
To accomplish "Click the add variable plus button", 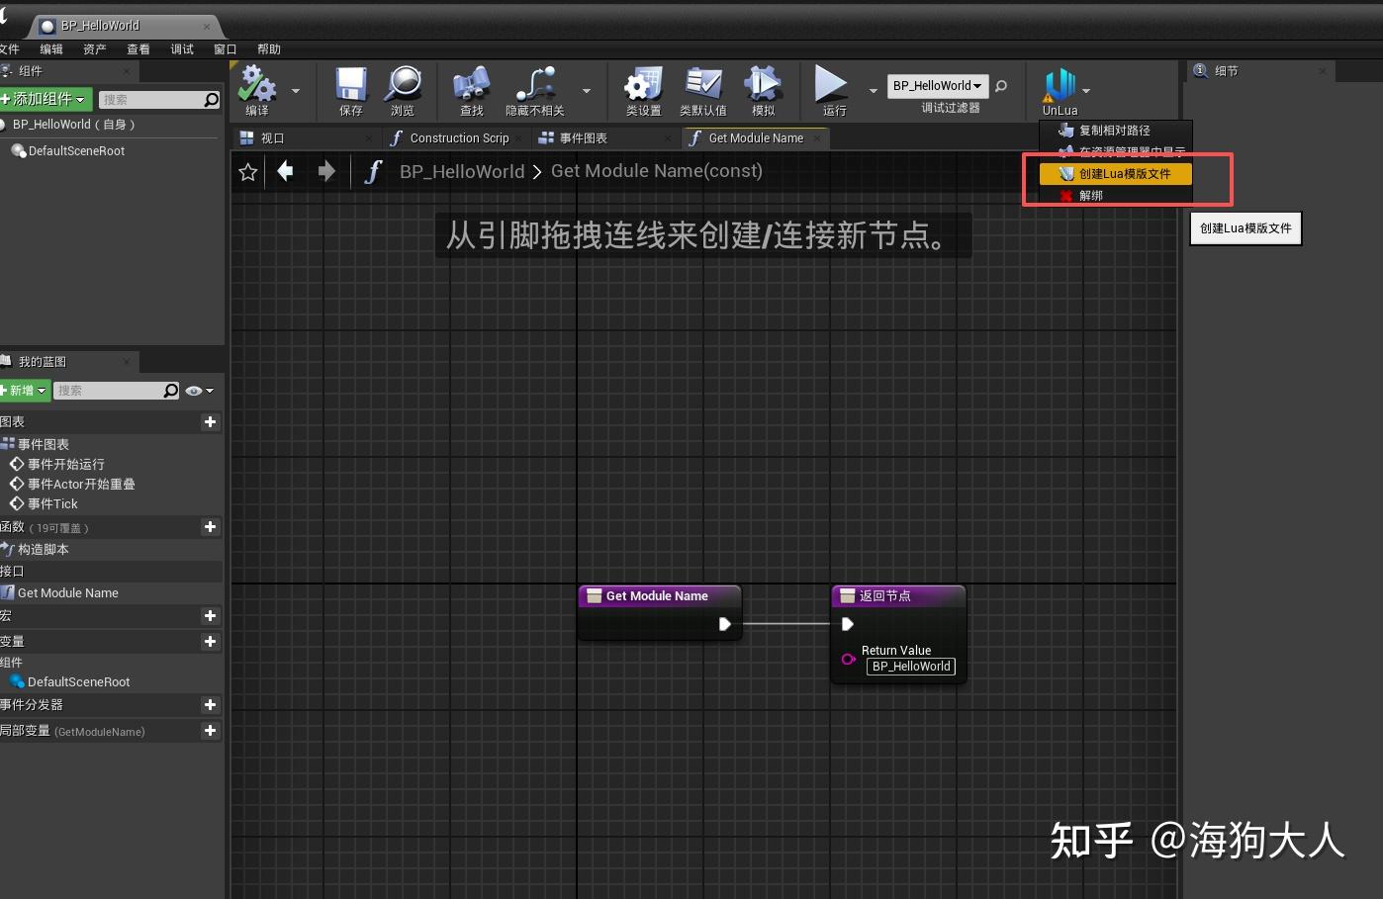I will [x=210, y=642].
